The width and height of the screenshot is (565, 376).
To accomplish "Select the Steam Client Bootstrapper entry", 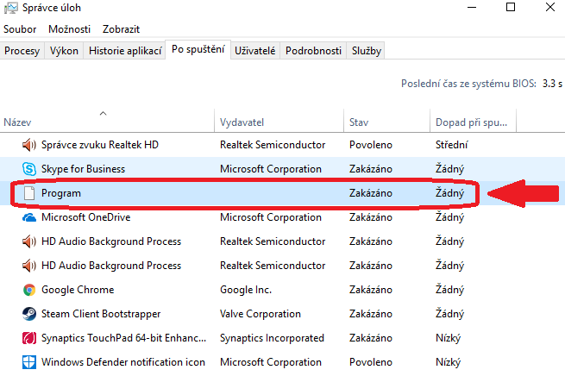I will pyautogui.click(x=283, y=314).
